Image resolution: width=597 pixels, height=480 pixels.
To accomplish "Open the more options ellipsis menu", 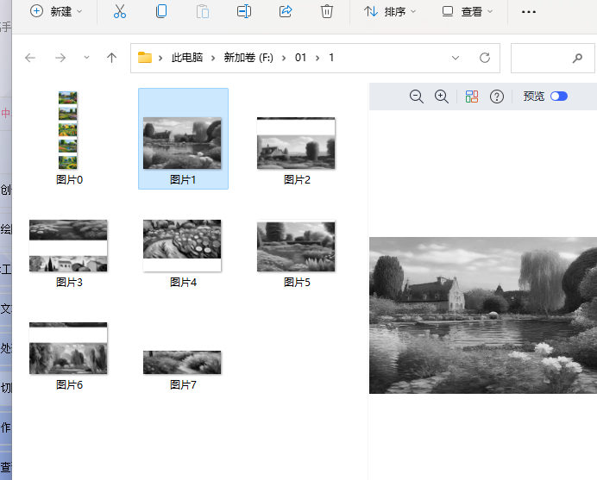I will pos(529,11).
